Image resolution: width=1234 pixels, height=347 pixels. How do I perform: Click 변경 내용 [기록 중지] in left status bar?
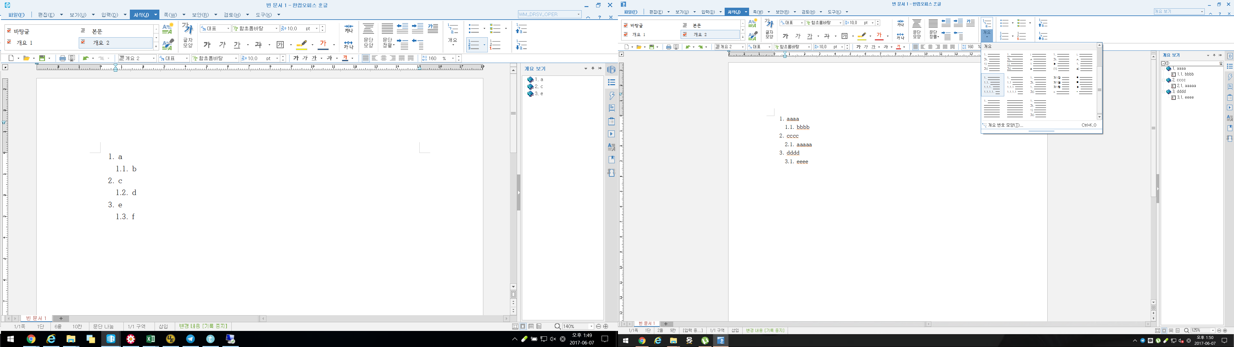(203, 326)
